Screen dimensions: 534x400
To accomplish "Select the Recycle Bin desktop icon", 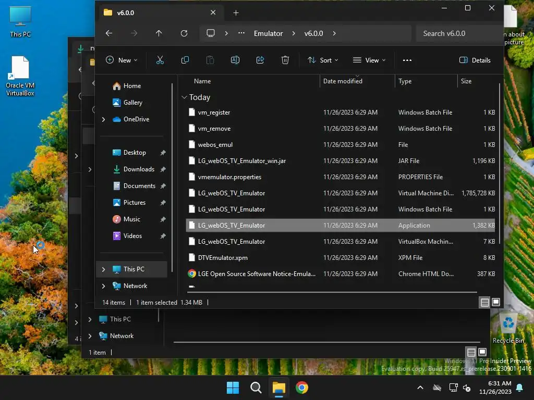I will coord(508,329).
